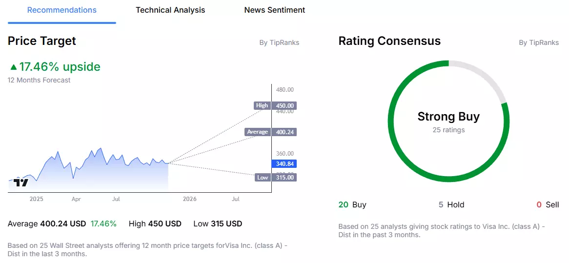Click the 2026 label on time axis
Image resolution: width=569 pixels, height=263 pixels.
tap(190, 199)
